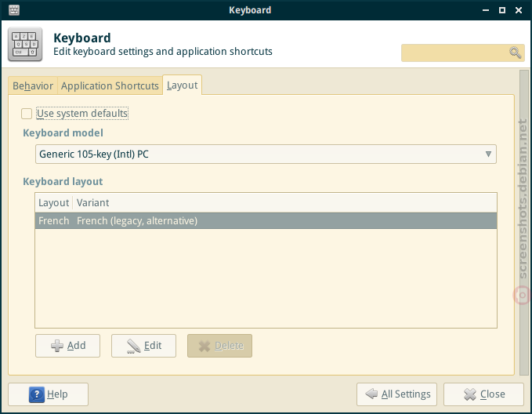Open the Keyboard model dropdown arrow

[x=488, y=154]
